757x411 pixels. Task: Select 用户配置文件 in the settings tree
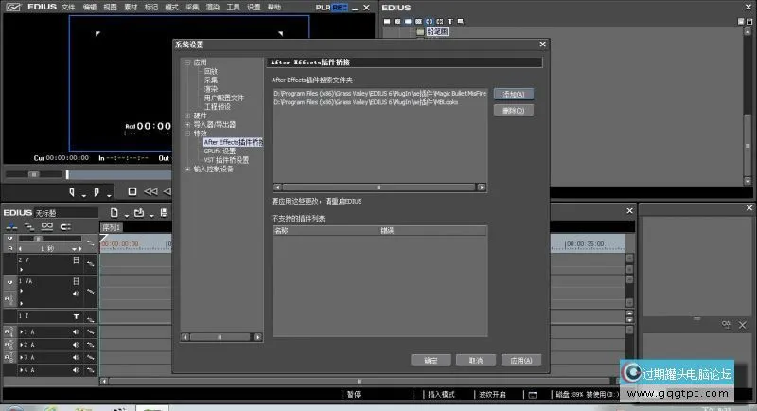224,98
